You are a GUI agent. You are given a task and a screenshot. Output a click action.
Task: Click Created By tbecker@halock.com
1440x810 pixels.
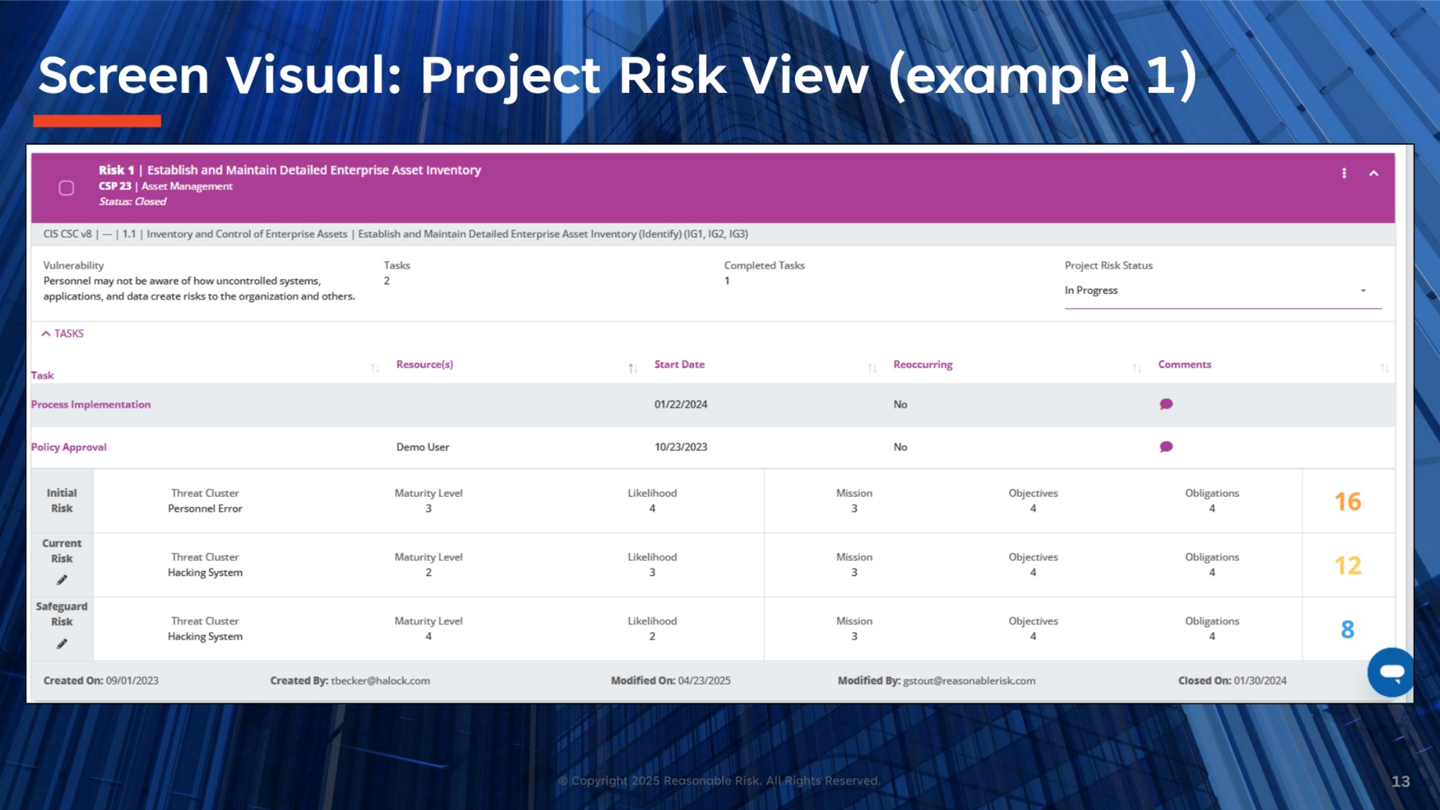coord(350,680)
